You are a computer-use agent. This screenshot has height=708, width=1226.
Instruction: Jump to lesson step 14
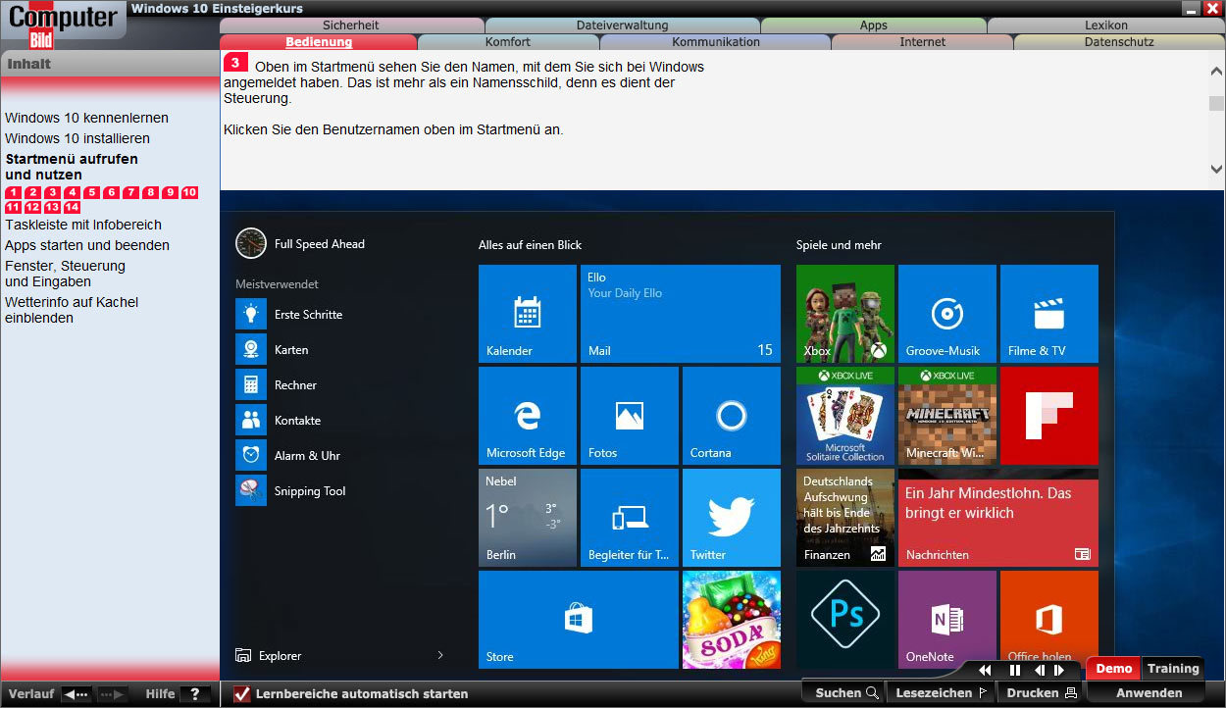73,208
